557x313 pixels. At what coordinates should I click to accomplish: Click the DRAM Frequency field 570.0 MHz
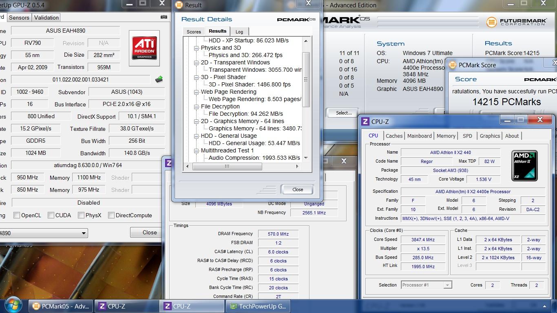pyautogui.click(x=278, y=234)
